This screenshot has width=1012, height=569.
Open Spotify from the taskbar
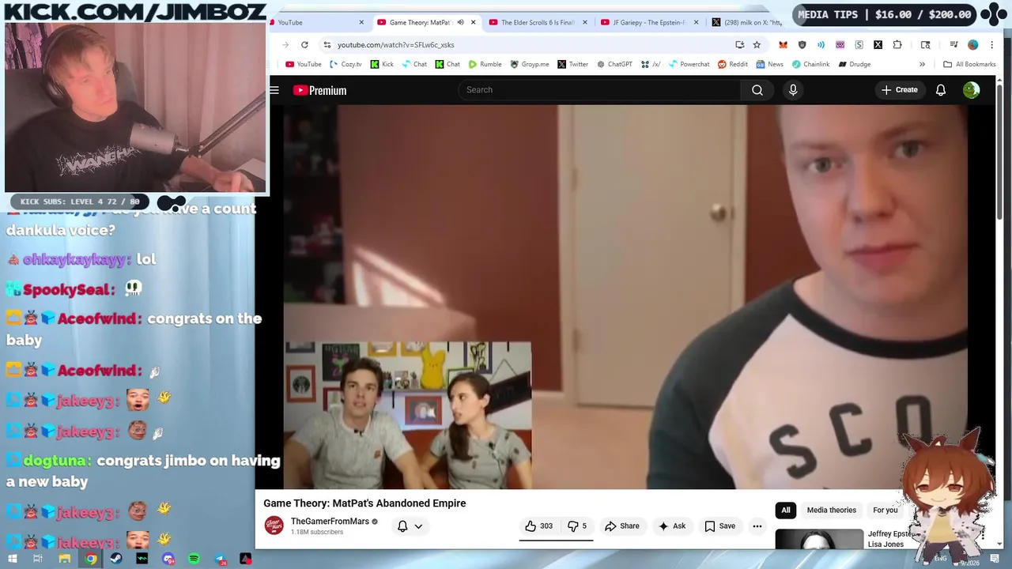[194, 559]
